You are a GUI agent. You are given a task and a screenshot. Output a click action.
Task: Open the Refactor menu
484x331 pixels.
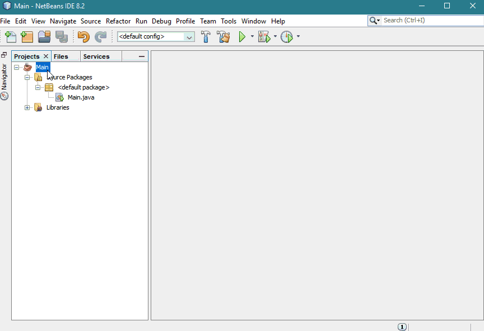coord(118,21)
